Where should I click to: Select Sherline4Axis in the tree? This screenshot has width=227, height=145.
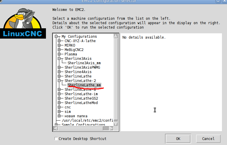[x=78, y=72]
